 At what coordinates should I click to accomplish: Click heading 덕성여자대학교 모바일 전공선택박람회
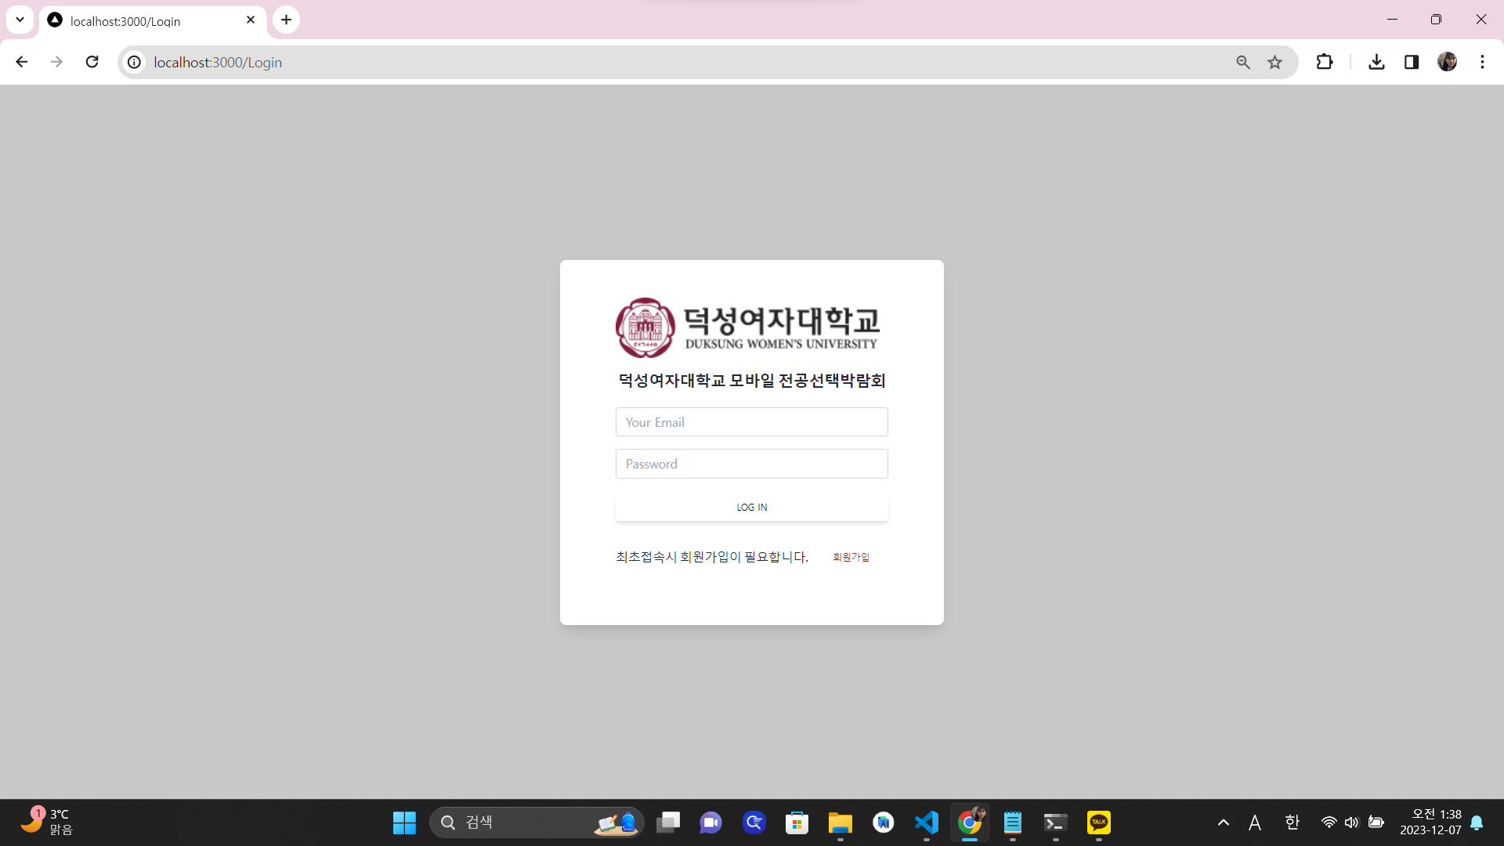(x=752, y=381)
